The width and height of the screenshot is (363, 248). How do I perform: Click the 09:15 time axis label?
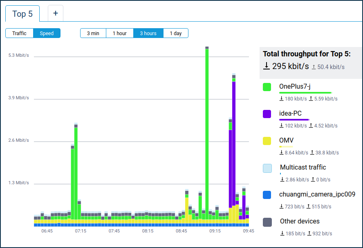point(215,231)
